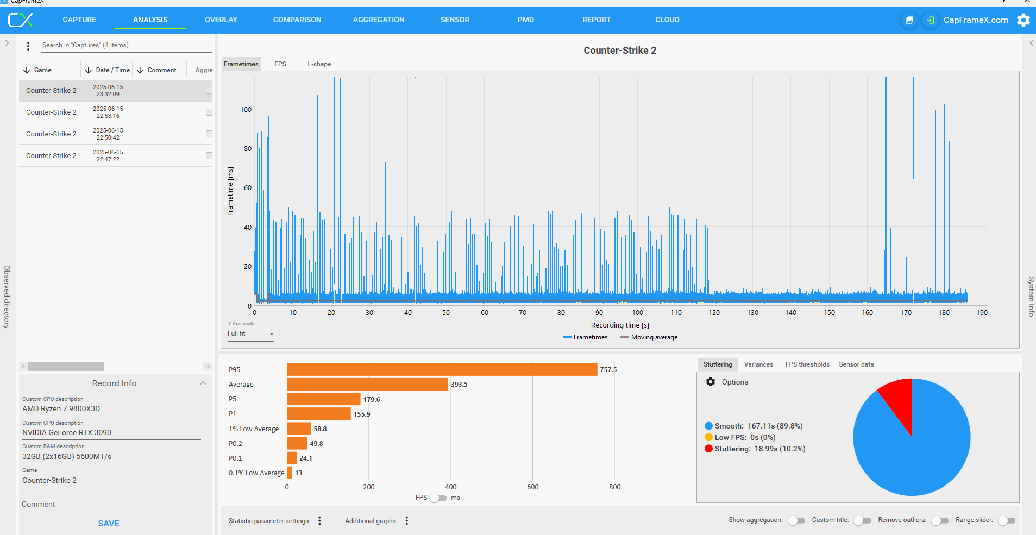Enable Range slider toggle
Viewport: 1036px width, 535px height.
pos(1007,520)
